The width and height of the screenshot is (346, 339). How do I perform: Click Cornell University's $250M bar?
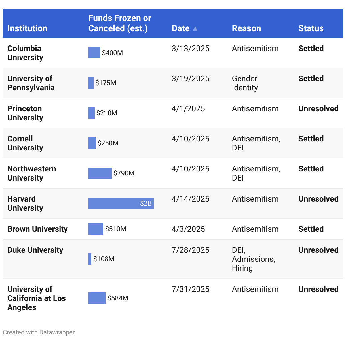[x=92, y=143]
